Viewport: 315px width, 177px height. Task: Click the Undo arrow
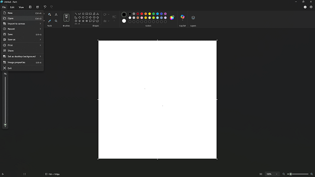pos(45,7)
